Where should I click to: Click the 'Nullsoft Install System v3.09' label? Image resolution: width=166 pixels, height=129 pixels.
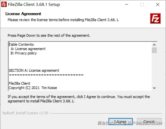coord(25,113)
